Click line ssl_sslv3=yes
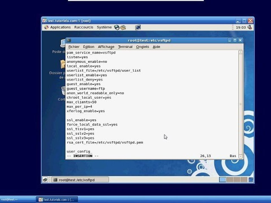 (80, 138)
